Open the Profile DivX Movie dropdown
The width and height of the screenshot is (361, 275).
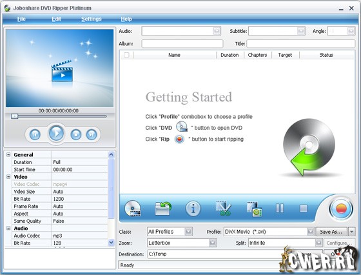[x=310, y=232]
